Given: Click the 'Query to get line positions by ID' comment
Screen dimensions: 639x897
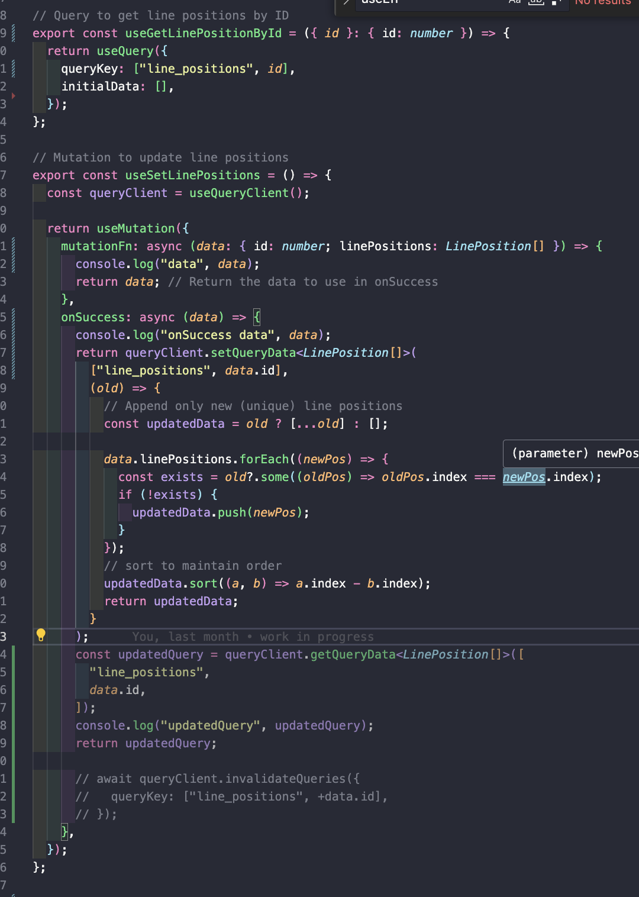Looking at the screenshot, I should point(160,15).
